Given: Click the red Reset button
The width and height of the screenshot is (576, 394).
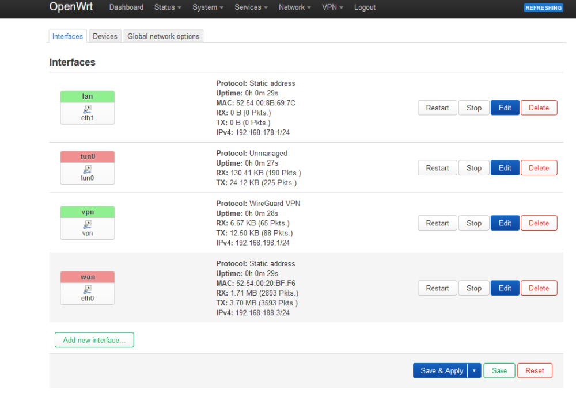Looking at the screenshot, I should 535,370.
